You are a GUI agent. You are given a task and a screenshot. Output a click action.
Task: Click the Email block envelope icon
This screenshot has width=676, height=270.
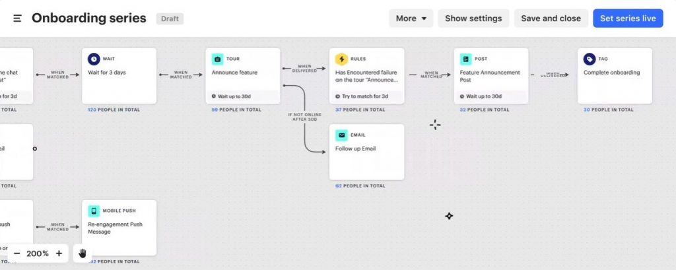pyautogui.click(x=341, y=135)
